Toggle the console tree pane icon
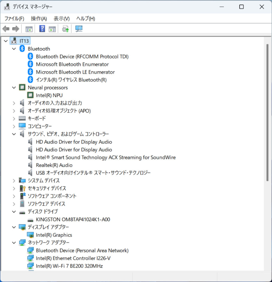The width and height of the screenshot is (272, 282). [29, 29]
